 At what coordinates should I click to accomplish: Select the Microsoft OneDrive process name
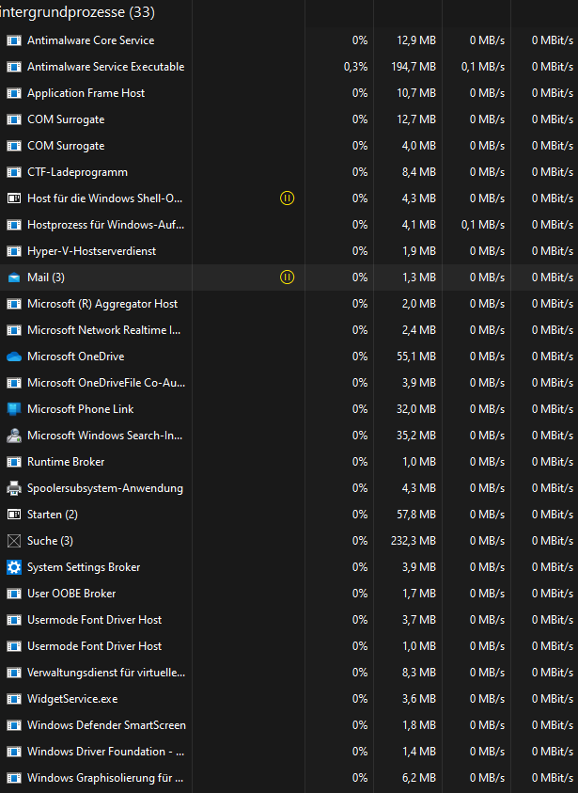(76, 357)
